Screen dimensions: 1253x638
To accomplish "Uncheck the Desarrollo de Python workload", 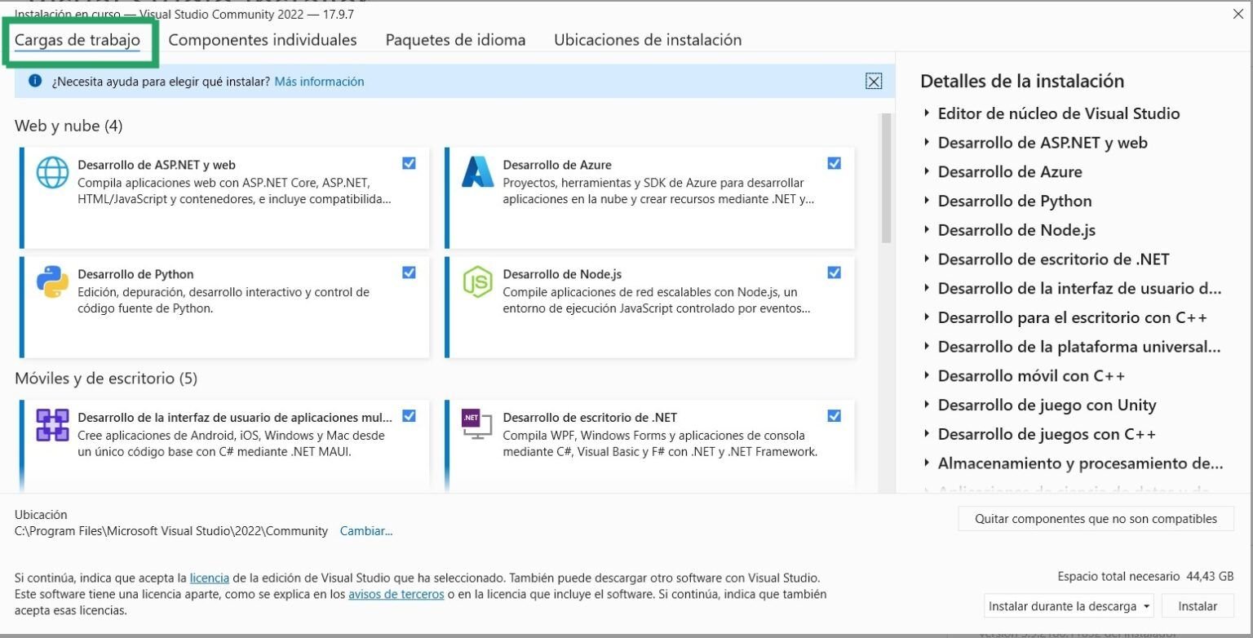I will [409, 272].
